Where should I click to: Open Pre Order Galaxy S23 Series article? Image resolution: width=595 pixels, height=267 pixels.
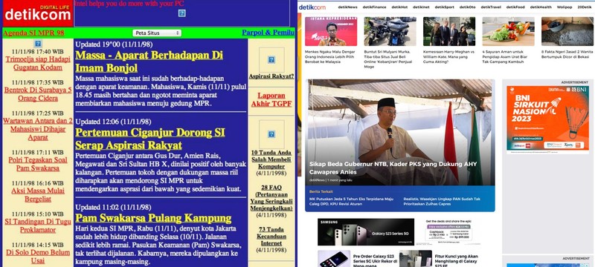[375, 260]
